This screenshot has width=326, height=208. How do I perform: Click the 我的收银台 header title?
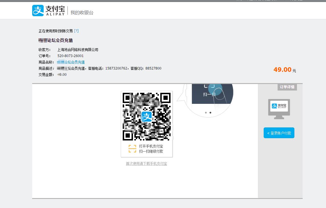coord(82,13)
